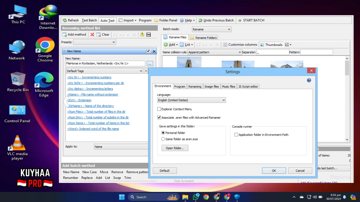Click Add method button

(x=74, y=35)
